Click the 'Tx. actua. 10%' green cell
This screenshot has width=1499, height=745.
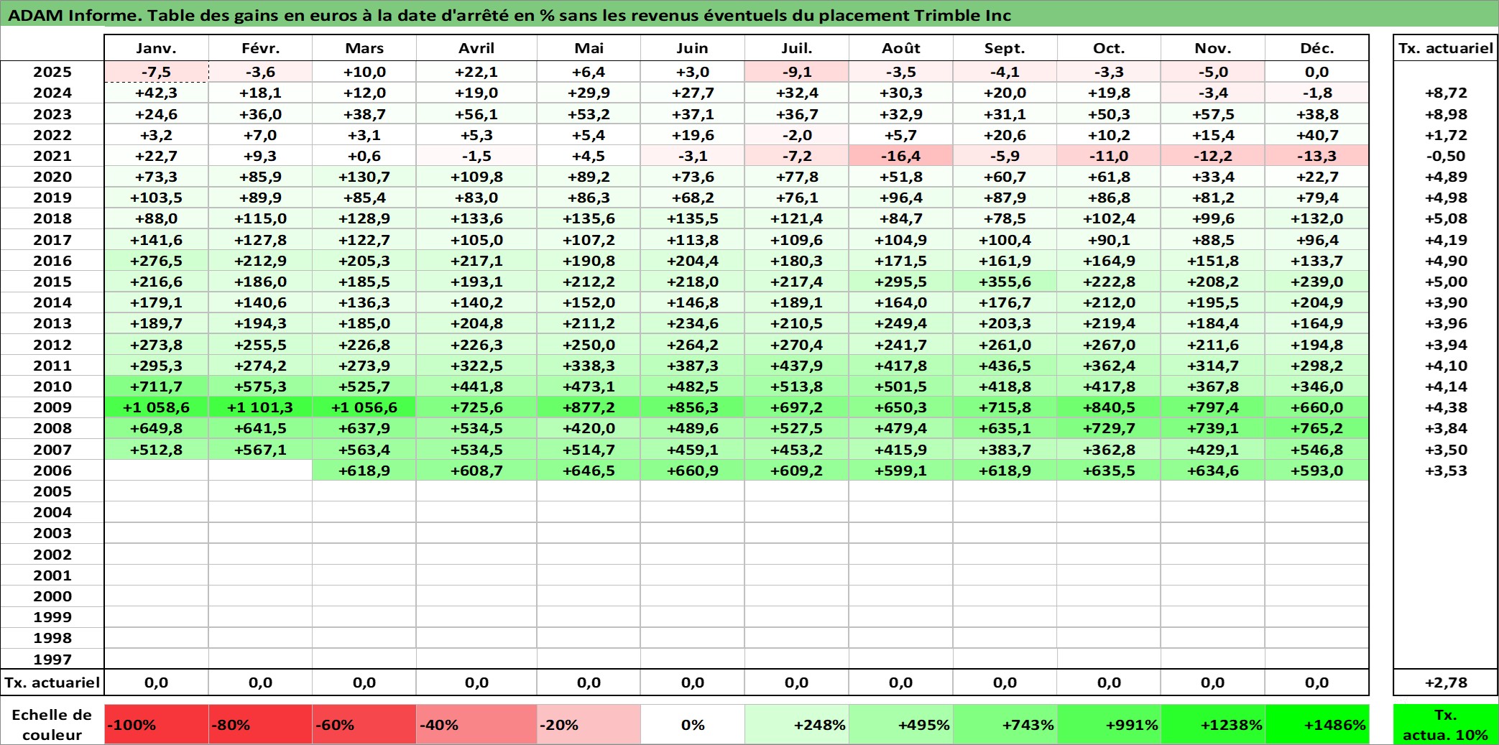1445,724
